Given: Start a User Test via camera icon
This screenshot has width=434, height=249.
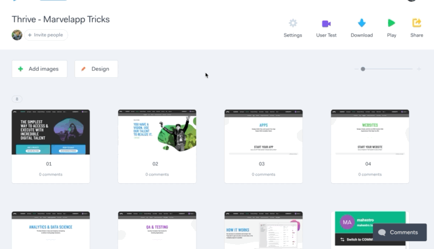Looking at the screenshot, I should (x=326, y=23).
